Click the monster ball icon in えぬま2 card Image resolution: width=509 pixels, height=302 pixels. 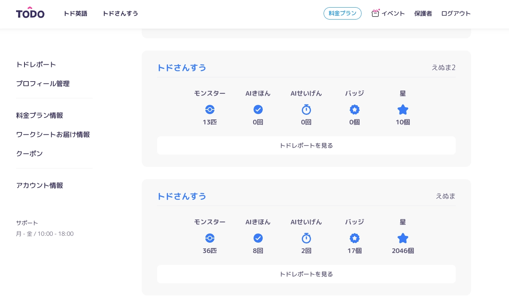(x=209, y=110)
